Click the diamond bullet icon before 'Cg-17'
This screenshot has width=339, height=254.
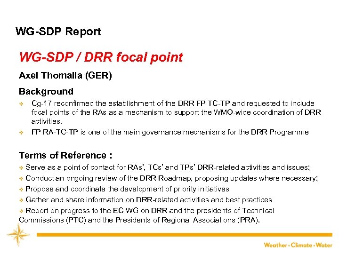point(21,104)
